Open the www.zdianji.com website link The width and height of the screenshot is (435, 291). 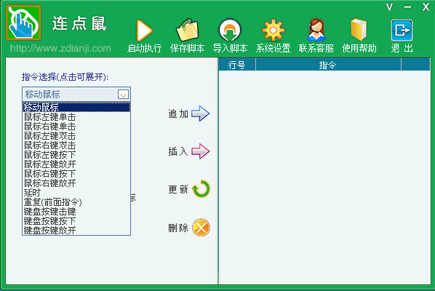pyautogui.click(x=60, y=49)
